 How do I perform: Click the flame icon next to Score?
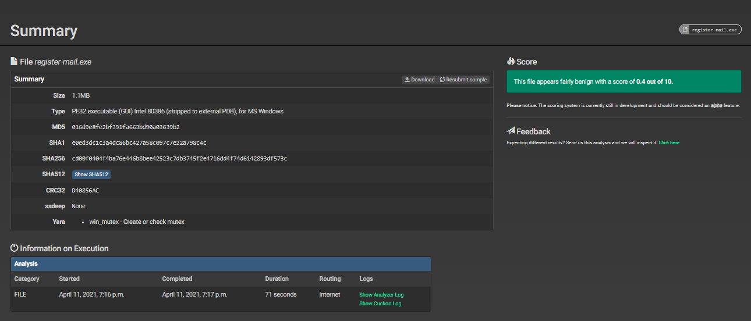point(511,61)
